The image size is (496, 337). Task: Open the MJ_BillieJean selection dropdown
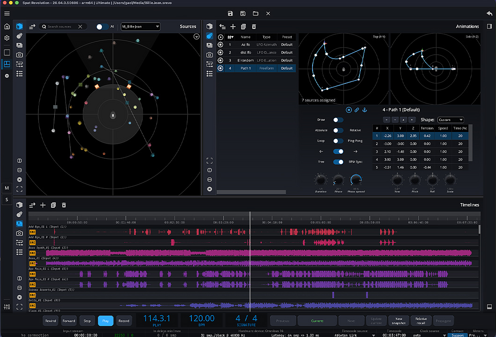click(x=140, y=27)
